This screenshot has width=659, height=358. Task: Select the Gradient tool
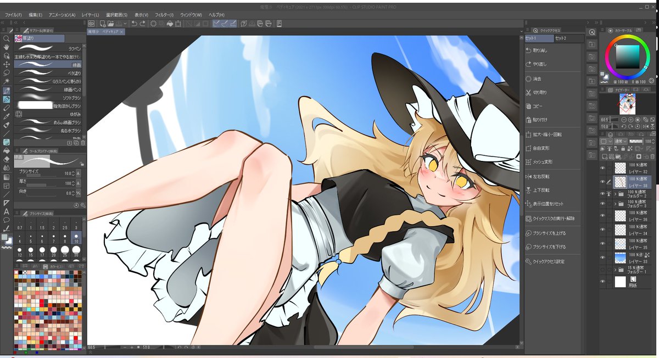click(x=6, y=177)
